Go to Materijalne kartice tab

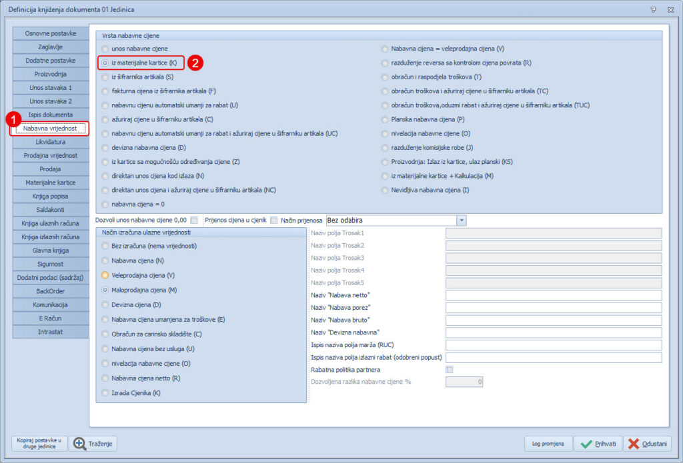tap(50, 183)
